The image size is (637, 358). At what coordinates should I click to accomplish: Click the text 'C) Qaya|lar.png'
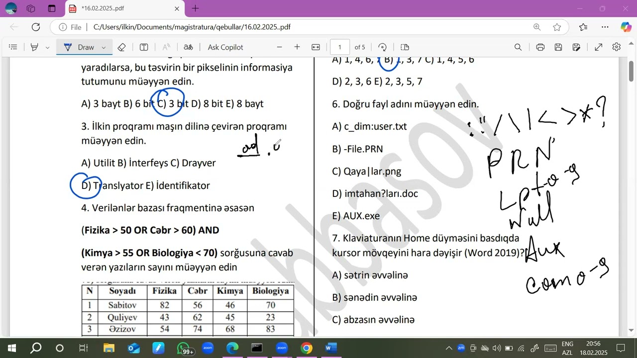coord(366,171)
